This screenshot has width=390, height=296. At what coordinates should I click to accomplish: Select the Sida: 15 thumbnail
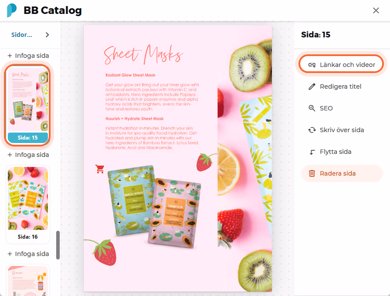[27, 105]
